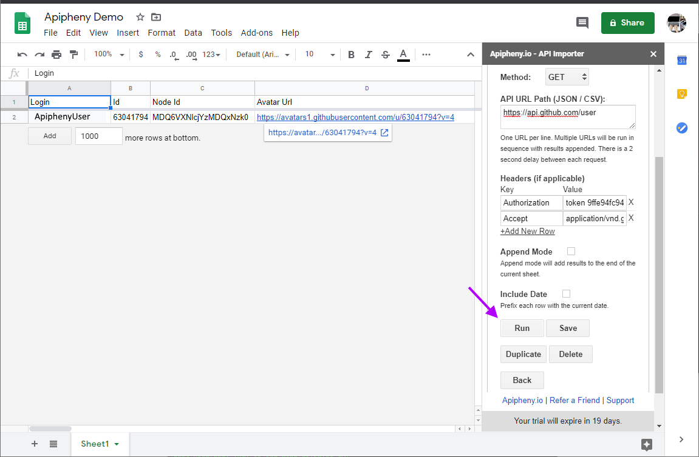Open the View menu

pos(98,33)
